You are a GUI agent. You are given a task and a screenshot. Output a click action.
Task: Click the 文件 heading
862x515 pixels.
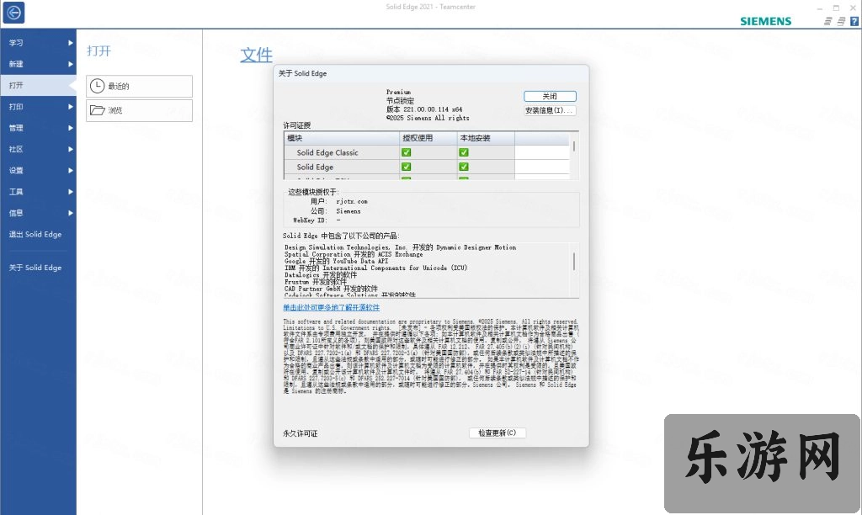(256, 55)
